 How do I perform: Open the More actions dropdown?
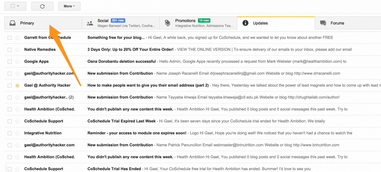click(69, 6)
